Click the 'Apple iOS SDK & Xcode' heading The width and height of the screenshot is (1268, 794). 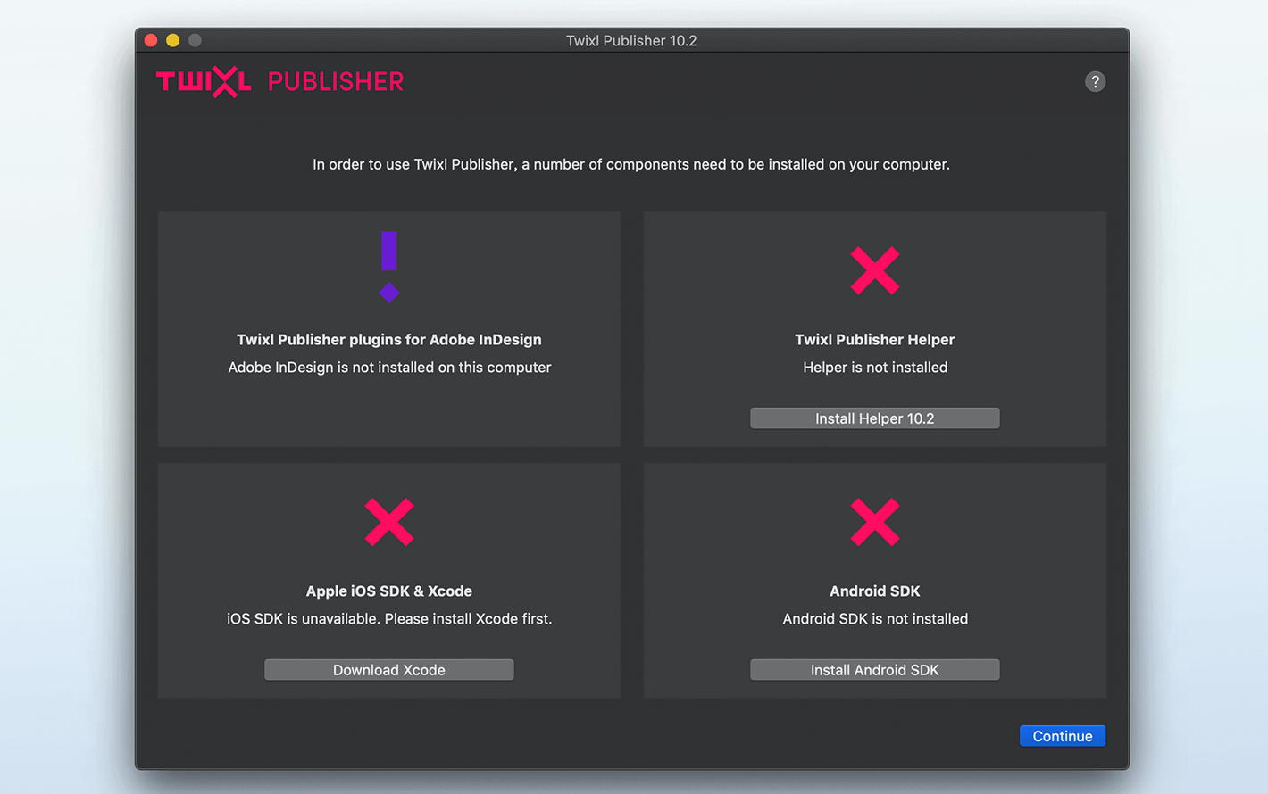tap(389, 591)
